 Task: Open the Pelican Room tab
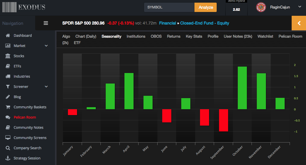pyautogui.click(x=290, y=37)
